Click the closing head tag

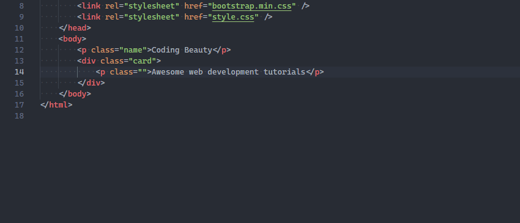coord(75,28)
